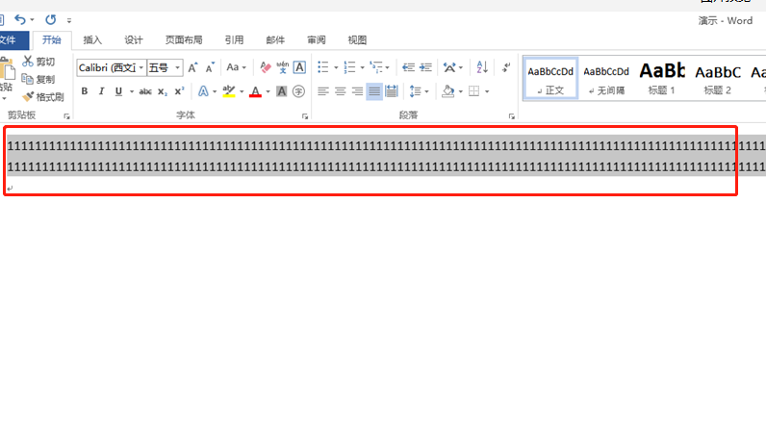Click 格式刷 format painter
The image size is (766, 432).
pos(43,97)
